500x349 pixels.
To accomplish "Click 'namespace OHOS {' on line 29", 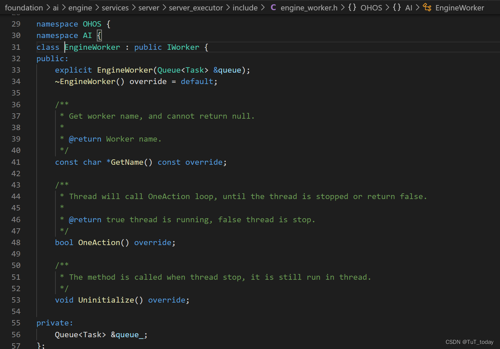I will [x=73, y=24].
